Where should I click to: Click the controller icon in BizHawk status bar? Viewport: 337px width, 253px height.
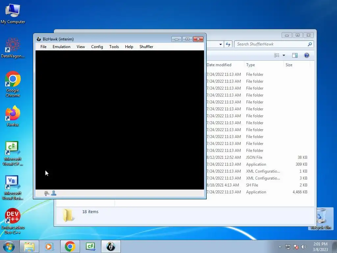(47, 193)
